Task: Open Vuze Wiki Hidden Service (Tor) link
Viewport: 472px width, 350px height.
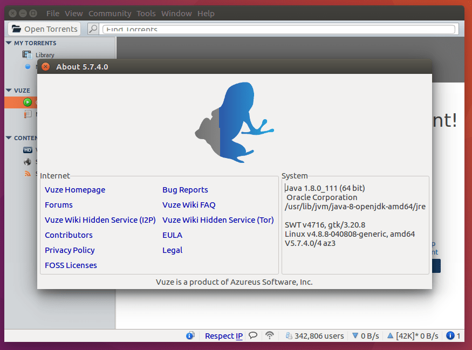Action: point(218,220)
